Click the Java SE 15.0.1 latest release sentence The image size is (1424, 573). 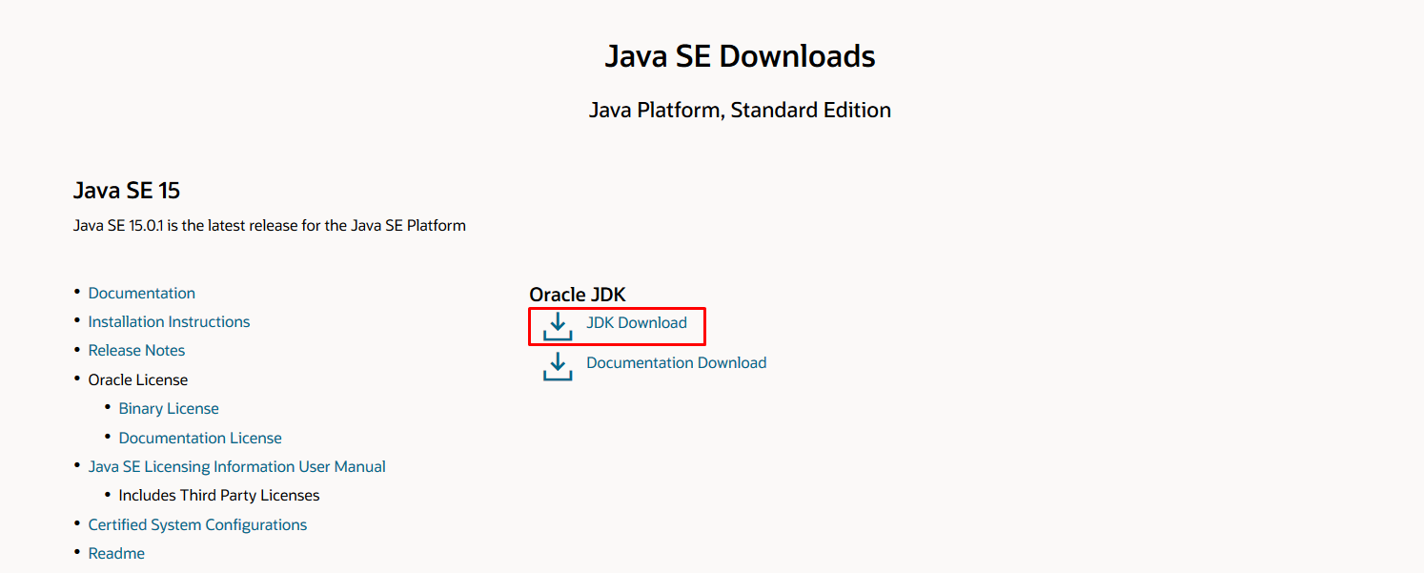click(270, 226)
